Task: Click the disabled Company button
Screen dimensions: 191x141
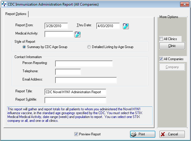Action: (172, 67)
